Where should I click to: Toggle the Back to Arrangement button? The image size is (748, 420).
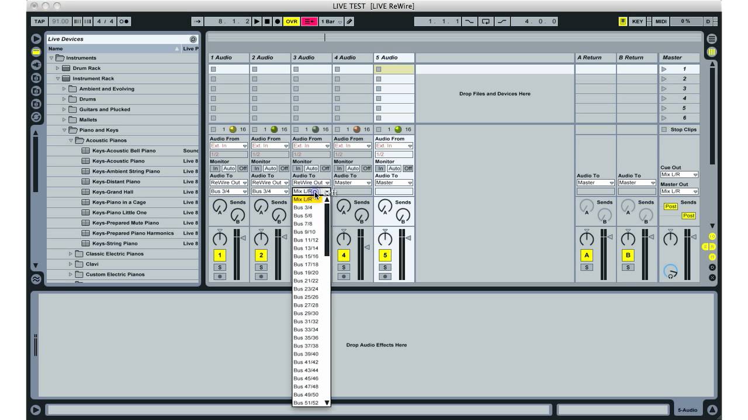pyautogui.click(x=310, y=22)
